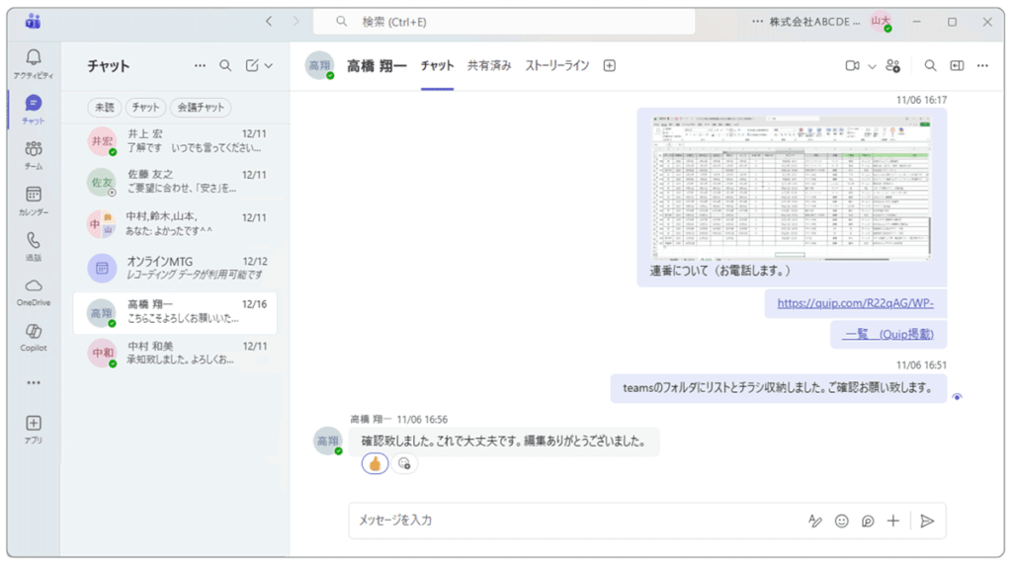
Task: Select the 高橋 翔一 chat row
Action: (x=175, y=313)
